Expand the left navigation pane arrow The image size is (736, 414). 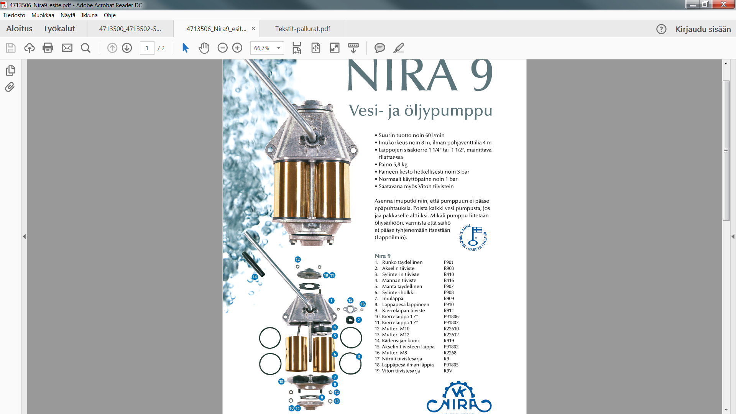click(24, 237)
